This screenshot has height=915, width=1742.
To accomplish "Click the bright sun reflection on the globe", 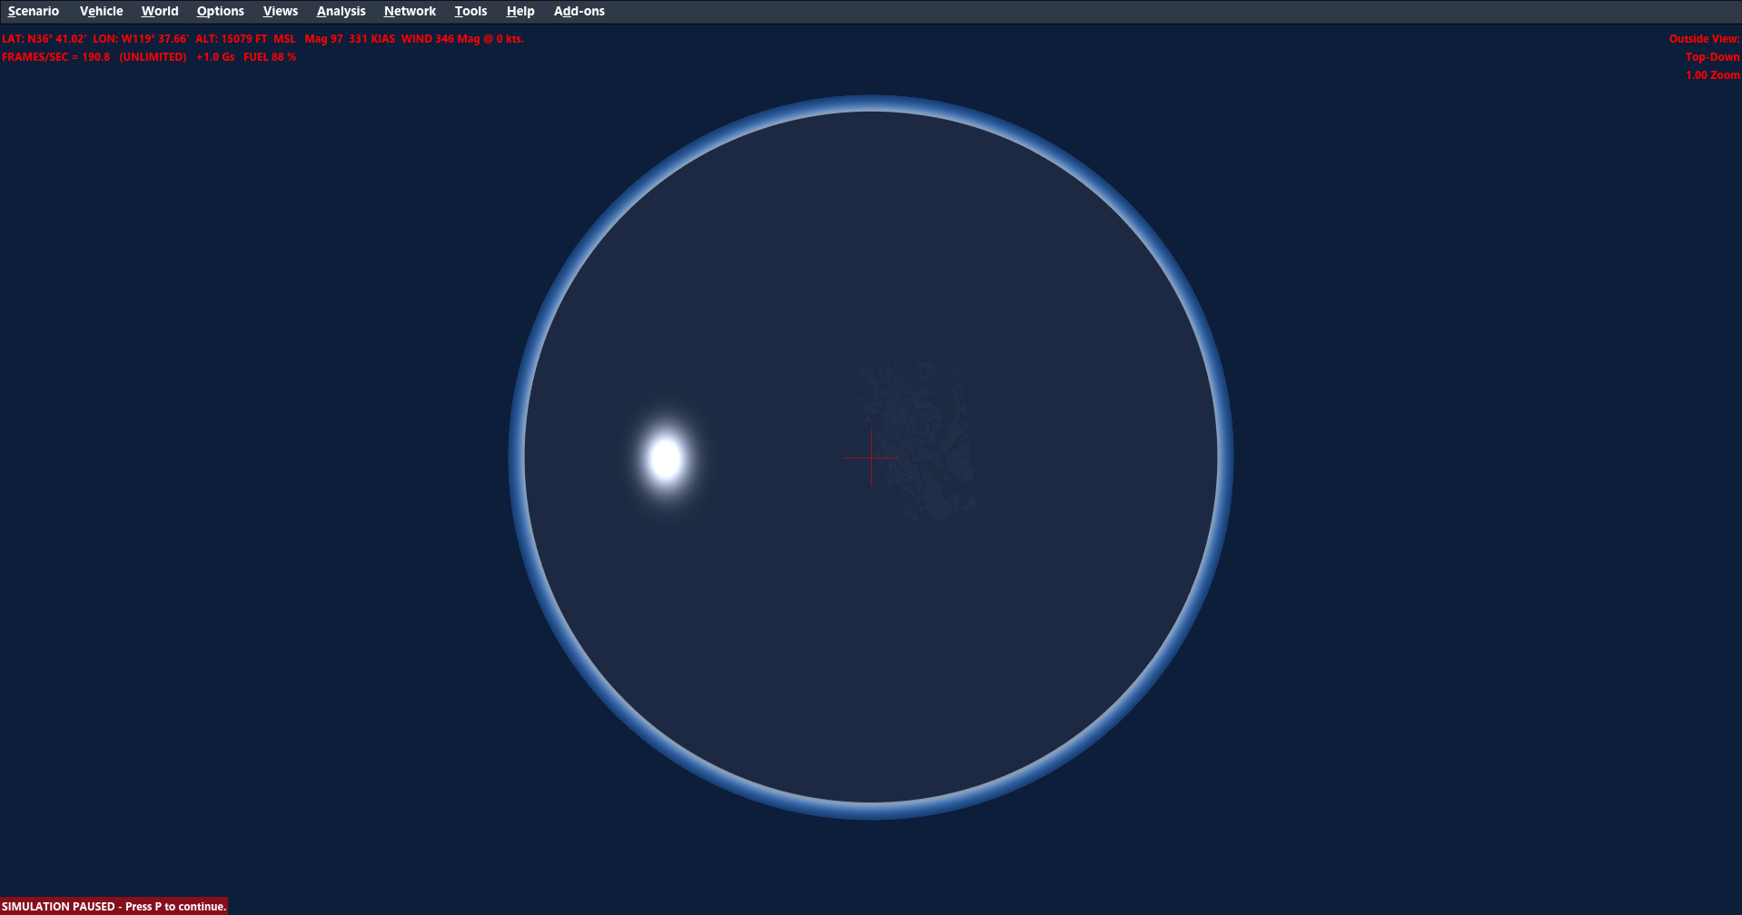I will [x=666, y=458].
